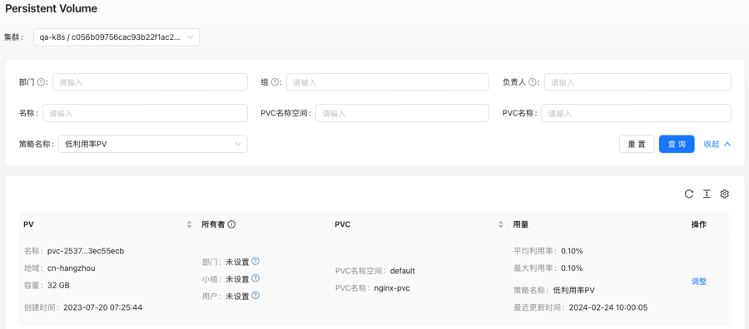Viewport: 749px width, 329px height.
Task: Click the help icon after 部门: 未设置
Action: (255, 261)
